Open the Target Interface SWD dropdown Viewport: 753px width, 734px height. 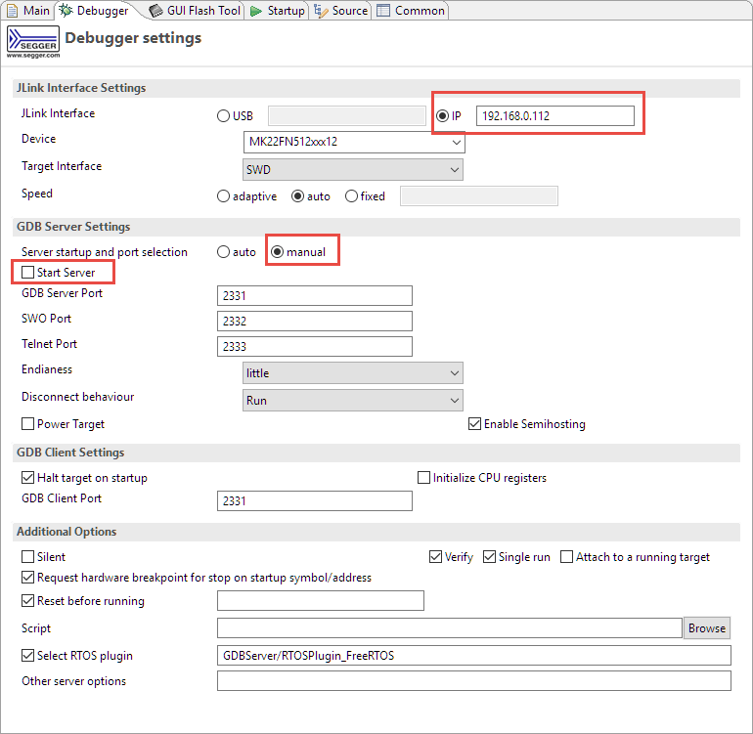click(x=353, y=170)
